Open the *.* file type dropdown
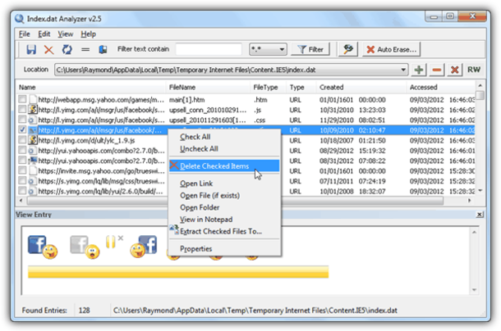The width and height of the screenshot is (501, 331). (268, 49)
